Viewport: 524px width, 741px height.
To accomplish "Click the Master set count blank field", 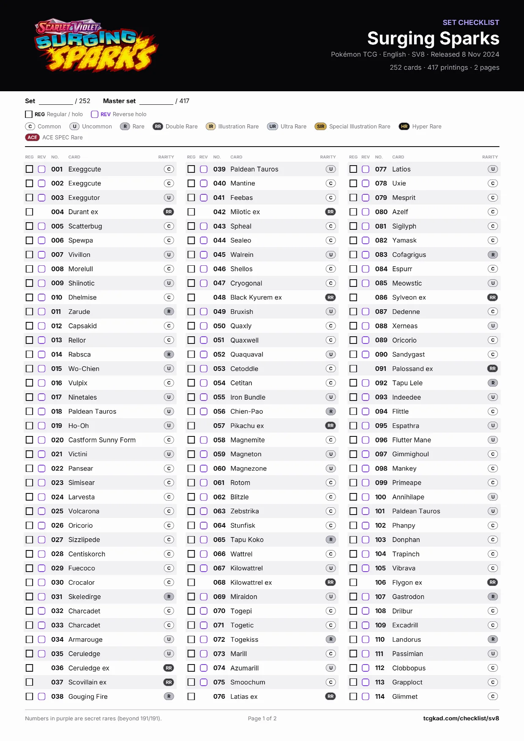I will coord(156,101).
